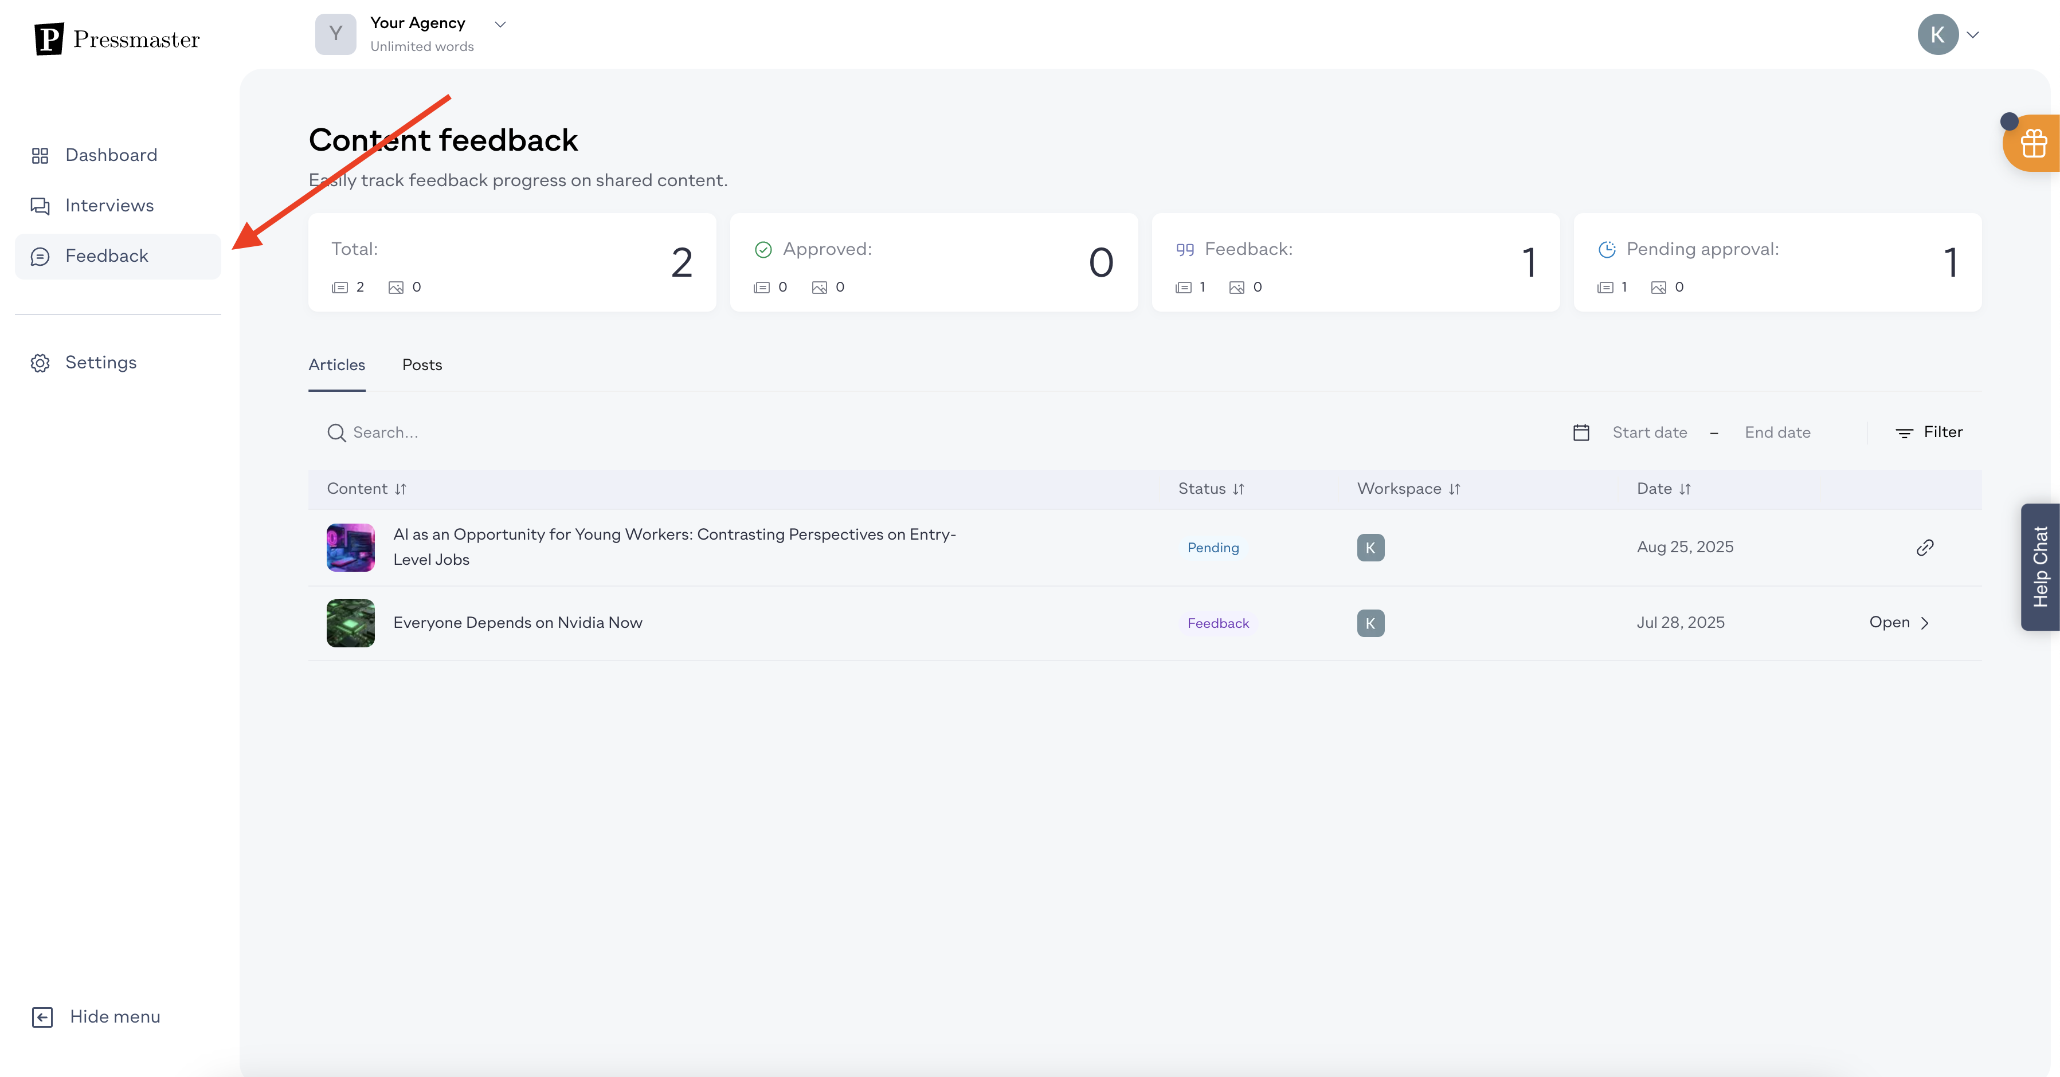This screenshot has width=2060, height=1077.
Task: Expand Your Agency workspace dropdown
Action: (x=500, y=24)
